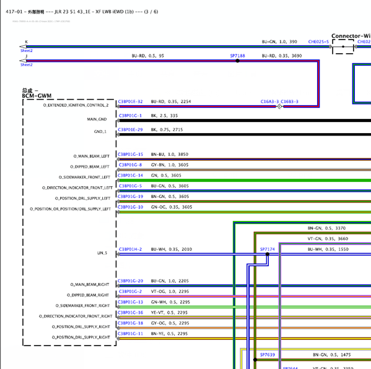Select wire label BU-RD, 0.35, 3690
This screenshot has height=369, width=371.
(x=282, y=56)
